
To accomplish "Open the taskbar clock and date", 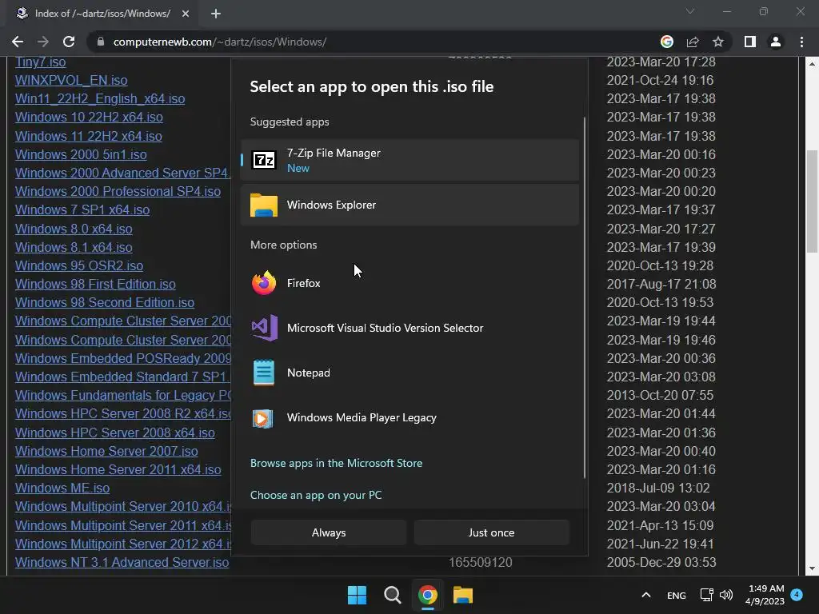I will (x=765, y=595).
